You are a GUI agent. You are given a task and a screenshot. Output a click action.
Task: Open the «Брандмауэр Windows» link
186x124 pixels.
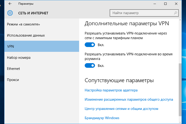(102, 118)
